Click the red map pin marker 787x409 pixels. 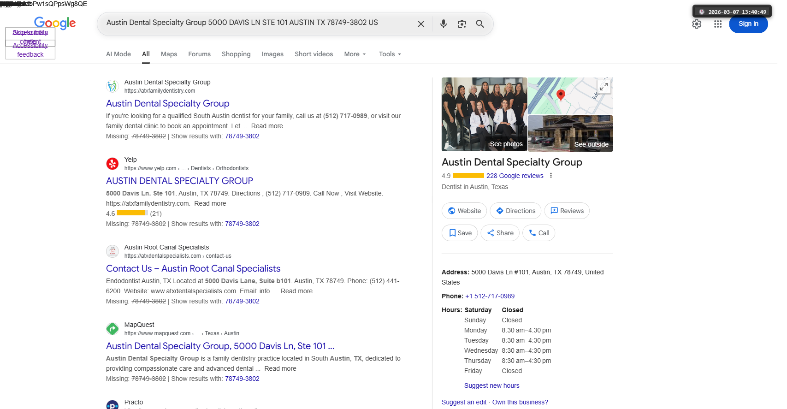click(x=561, y=95)
